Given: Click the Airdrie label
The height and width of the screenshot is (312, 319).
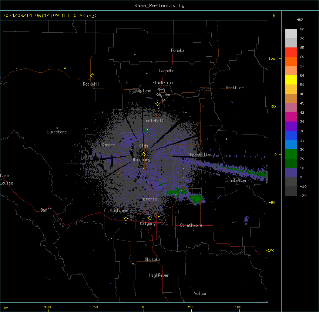Looking at the screenshot, I should point(150,199).
